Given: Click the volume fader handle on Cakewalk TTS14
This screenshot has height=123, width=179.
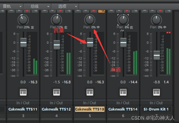Looking at the screenshot, I should coord(123,42).
